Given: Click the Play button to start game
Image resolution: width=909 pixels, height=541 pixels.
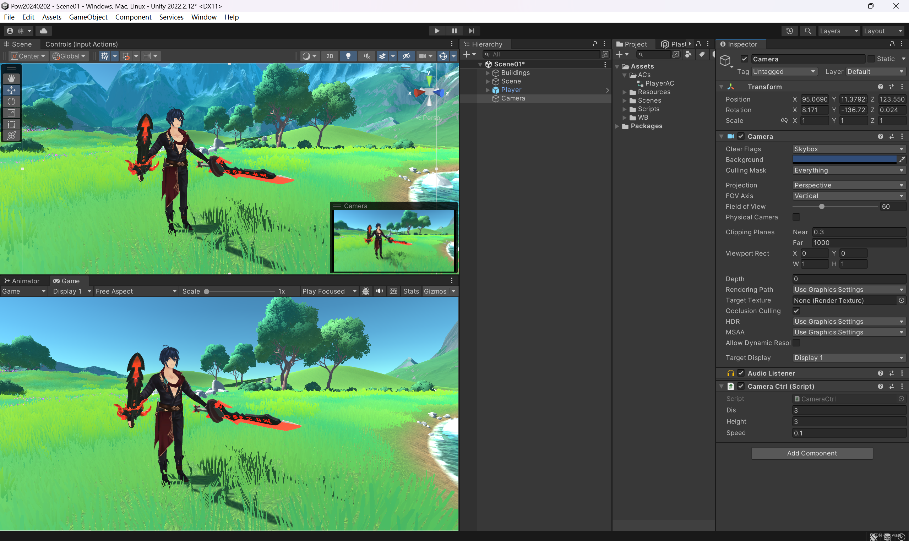Looking at the screenshot, I should 435,30.
